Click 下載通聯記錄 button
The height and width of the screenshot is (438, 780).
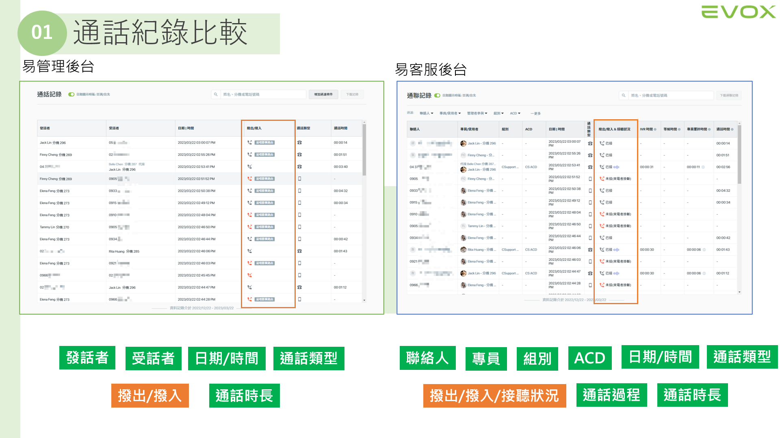point(729,96)
